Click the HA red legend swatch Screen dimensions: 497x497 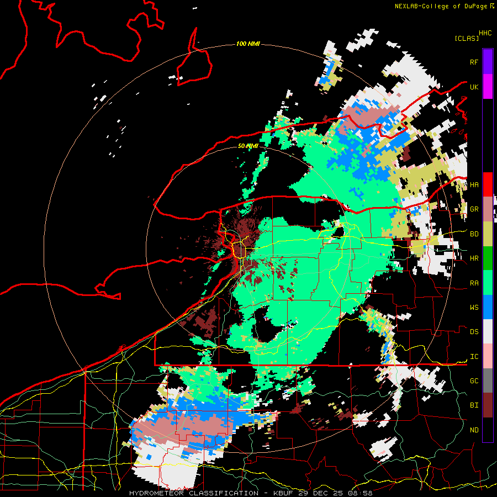tap(488, 184)
